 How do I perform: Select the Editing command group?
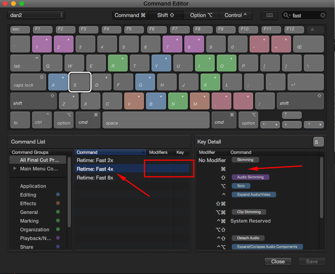click(x=38, y=195)
